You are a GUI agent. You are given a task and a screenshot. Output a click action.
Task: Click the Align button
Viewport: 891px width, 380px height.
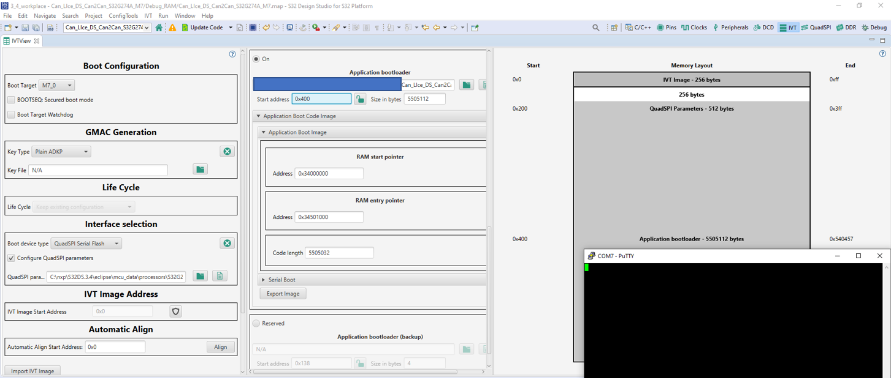(220, 347)
